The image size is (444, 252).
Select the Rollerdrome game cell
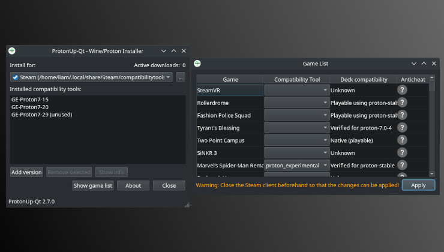pos(230,103)
